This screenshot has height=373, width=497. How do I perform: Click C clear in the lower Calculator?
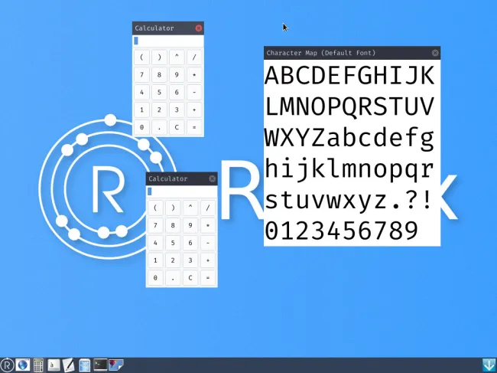pos(190,278)
